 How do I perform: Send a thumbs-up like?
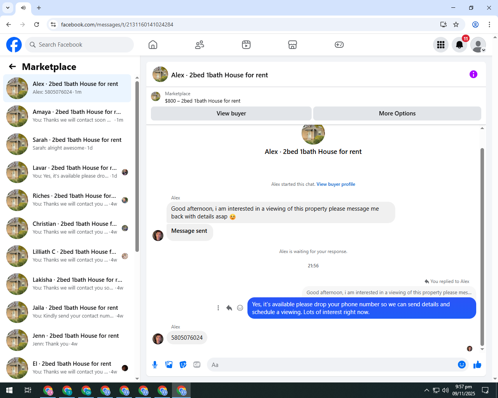tap(477, 365)
